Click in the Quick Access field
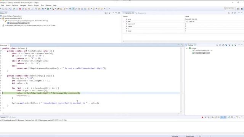 click(229, 9)
